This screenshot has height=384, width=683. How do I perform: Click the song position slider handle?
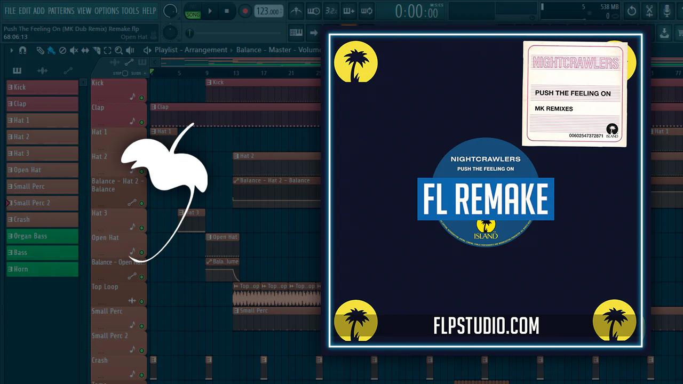click(x=189, y=33)
